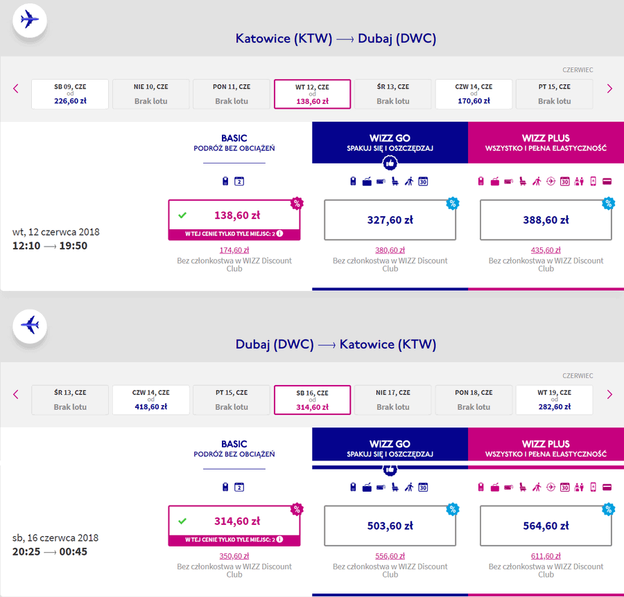Click return flight WIZZ PLUS credit card icon
Viewport: 624px width, 597px height.
(607, 488)
